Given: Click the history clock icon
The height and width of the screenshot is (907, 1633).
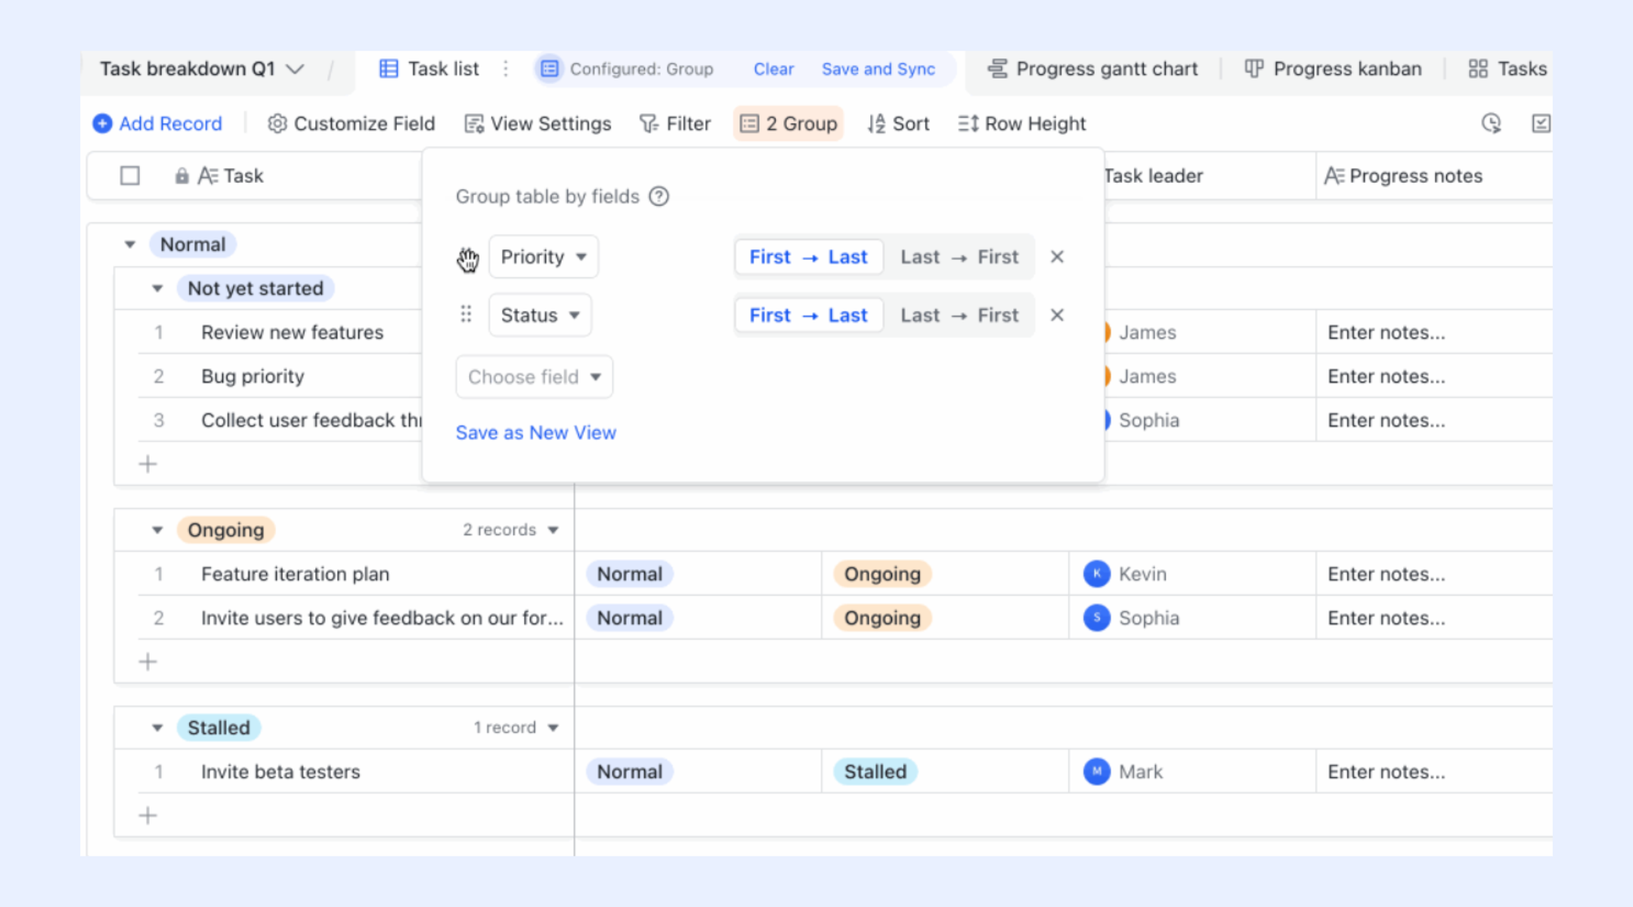Looking at the screenshot, I should [x=1491, y=123].
